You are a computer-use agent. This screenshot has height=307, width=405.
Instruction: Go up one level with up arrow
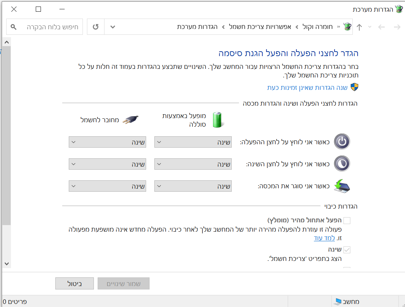[x=359, y=27]
